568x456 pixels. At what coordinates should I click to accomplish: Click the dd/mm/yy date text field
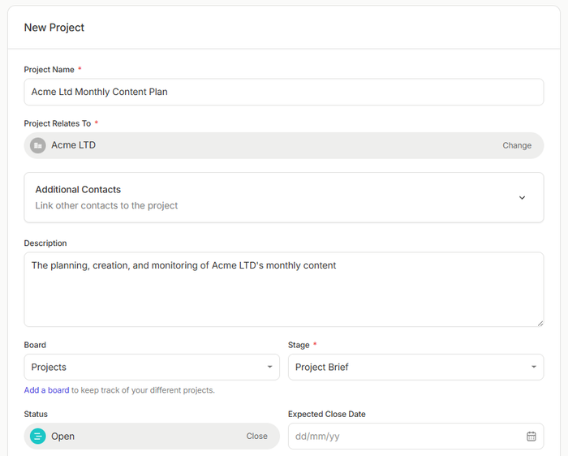[x=406, y=436]
